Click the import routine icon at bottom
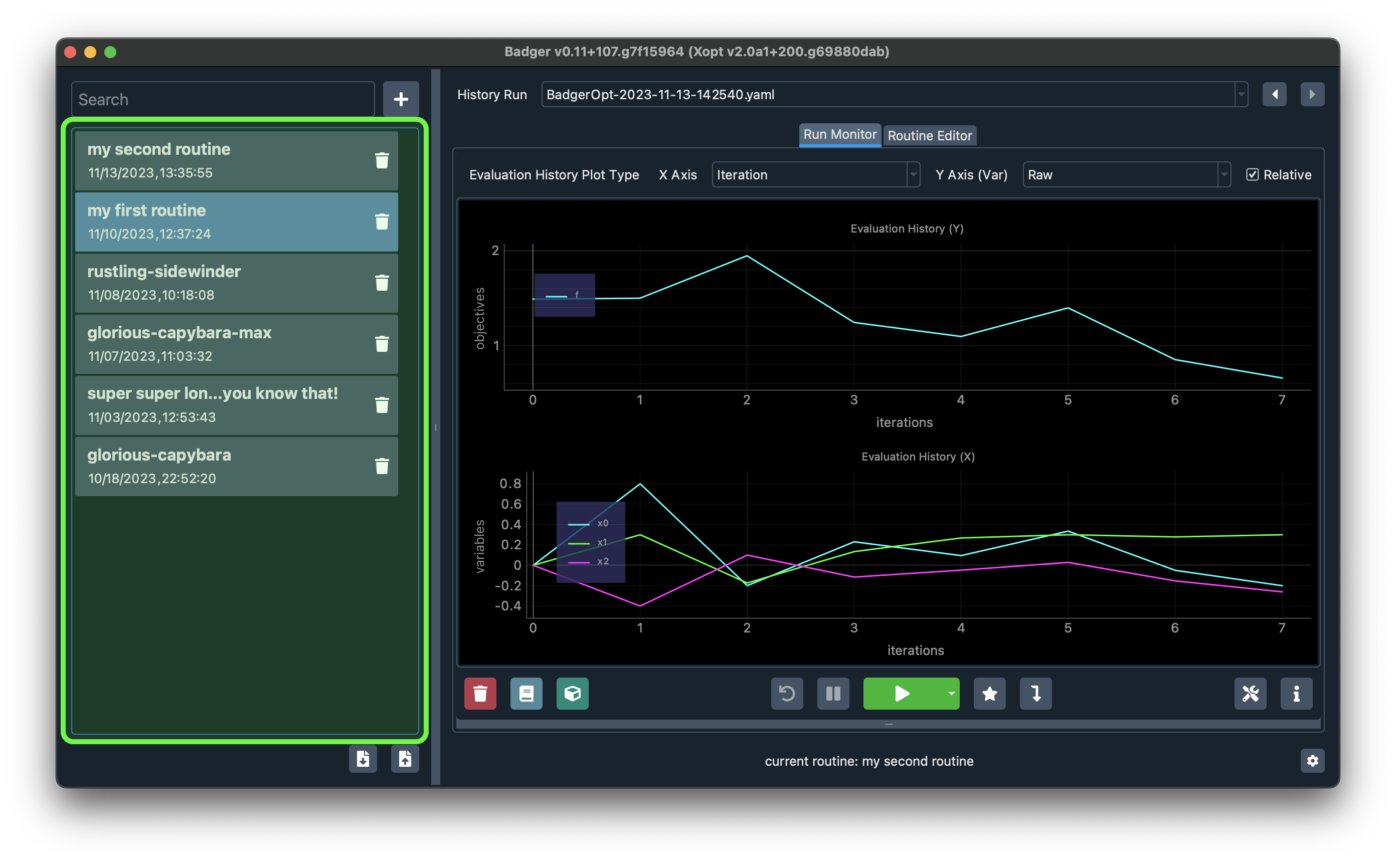 point(406,758)
